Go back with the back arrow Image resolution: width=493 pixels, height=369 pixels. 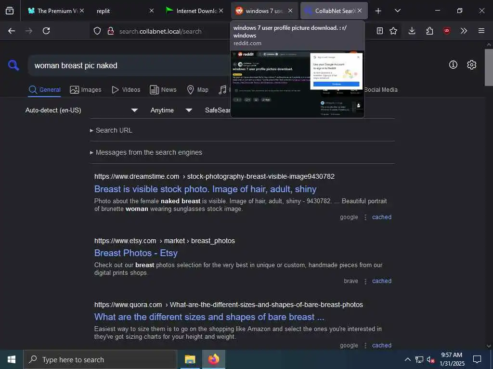(12, 31)
